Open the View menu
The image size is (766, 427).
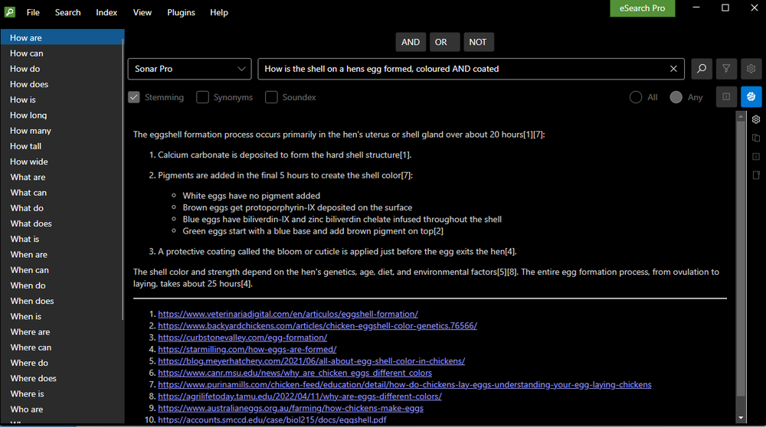tap(142, 12)
